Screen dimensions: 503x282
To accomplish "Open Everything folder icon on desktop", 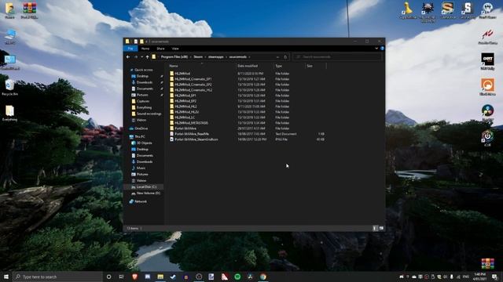I will (9, 113).
